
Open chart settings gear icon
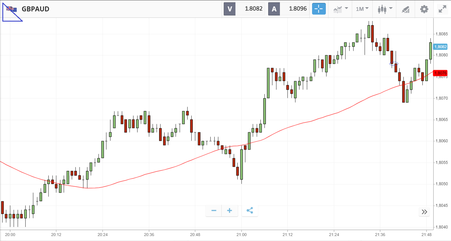coord(424,9)
